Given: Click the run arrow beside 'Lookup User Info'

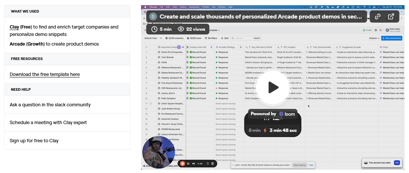Looking at the screenshot, I should coord(211,47).
